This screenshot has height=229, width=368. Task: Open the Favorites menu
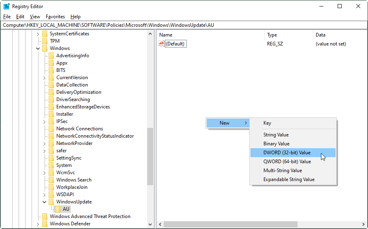point(55,17)
